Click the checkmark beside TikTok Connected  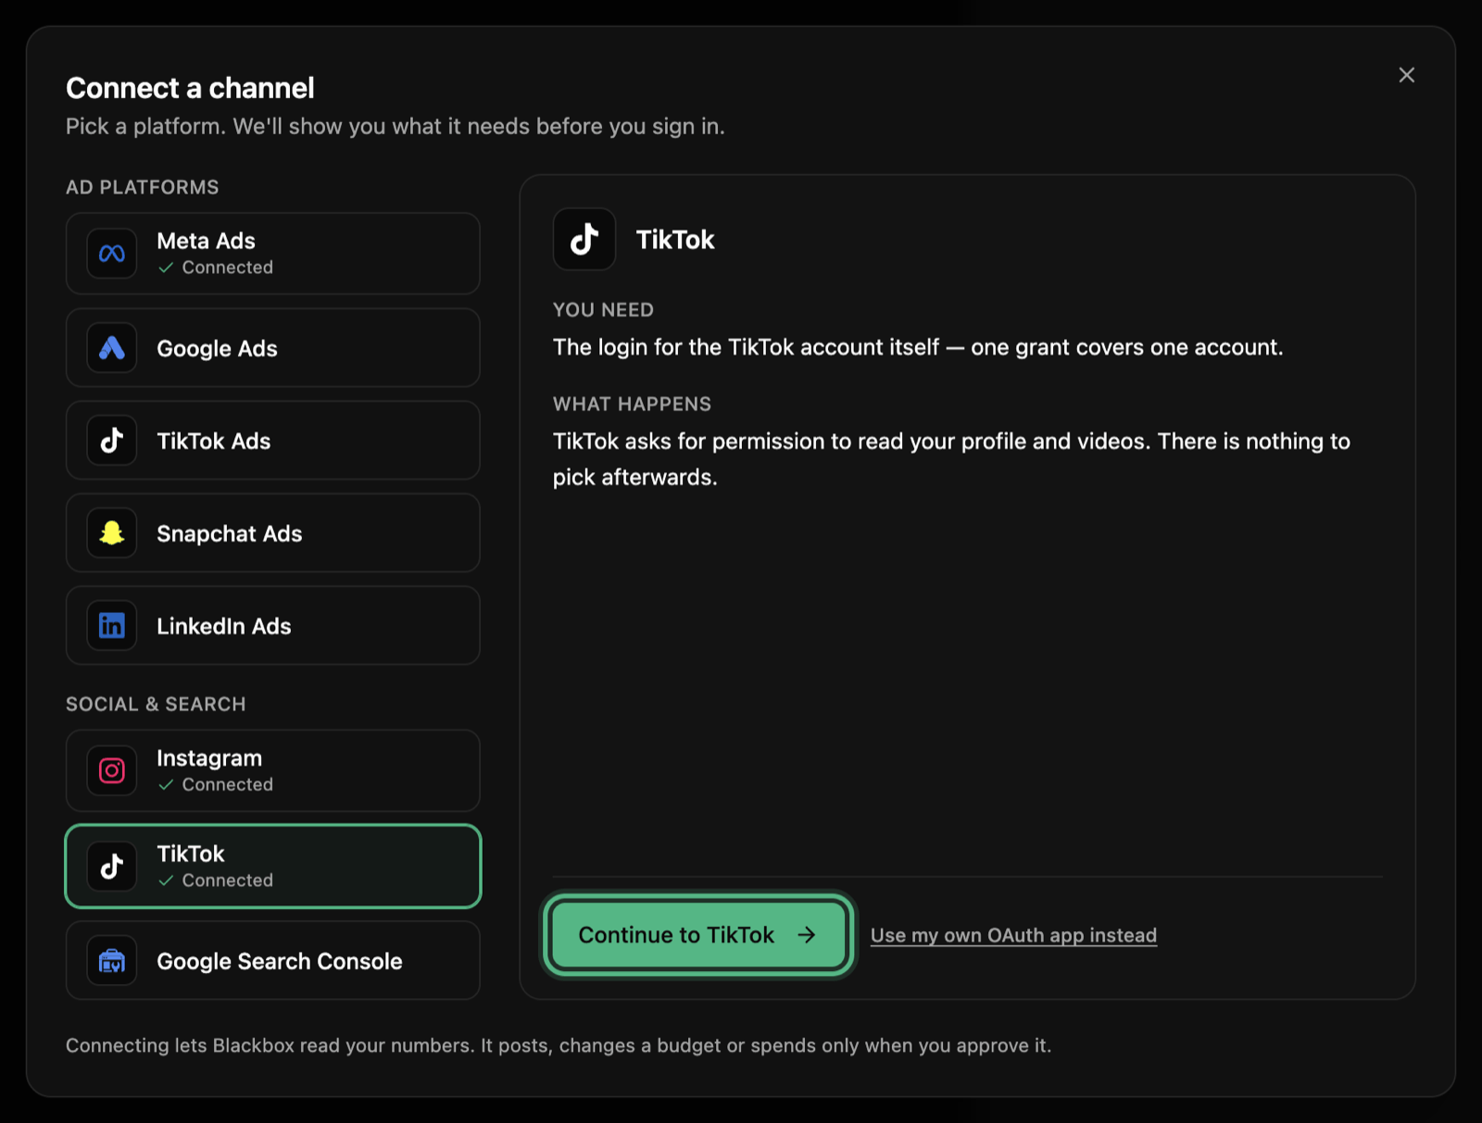[x=166, y=880]
